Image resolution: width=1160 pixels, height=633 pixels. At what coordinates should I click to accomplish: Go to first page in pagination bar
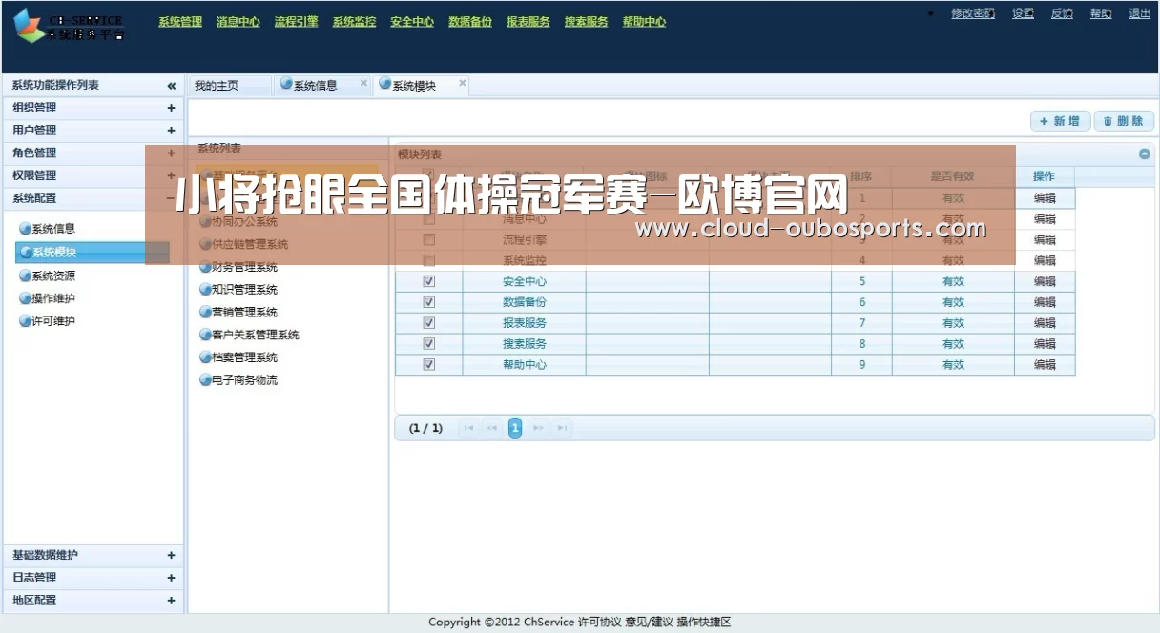[468, 428]
